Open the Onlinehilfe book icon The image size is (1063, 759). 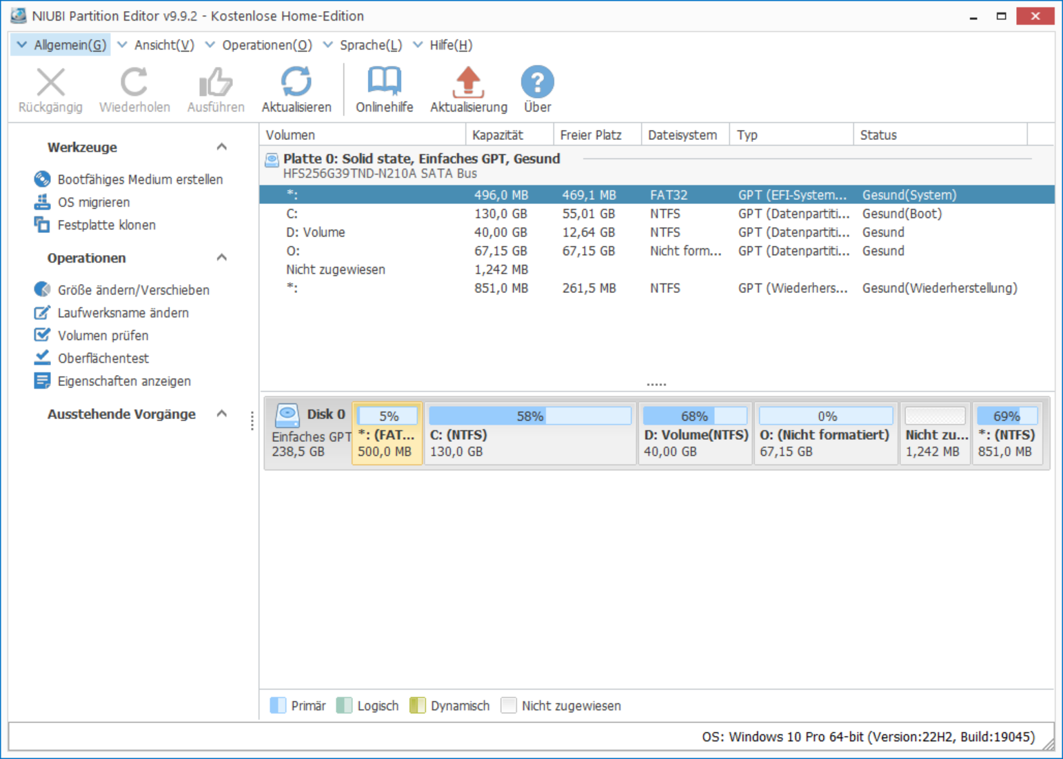click(384, 82)
